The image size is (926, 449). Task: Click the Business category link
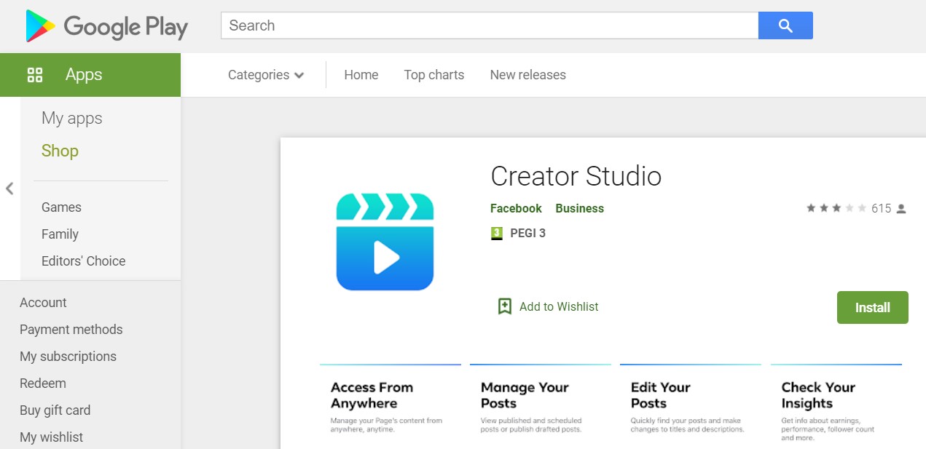pos(579,208)
